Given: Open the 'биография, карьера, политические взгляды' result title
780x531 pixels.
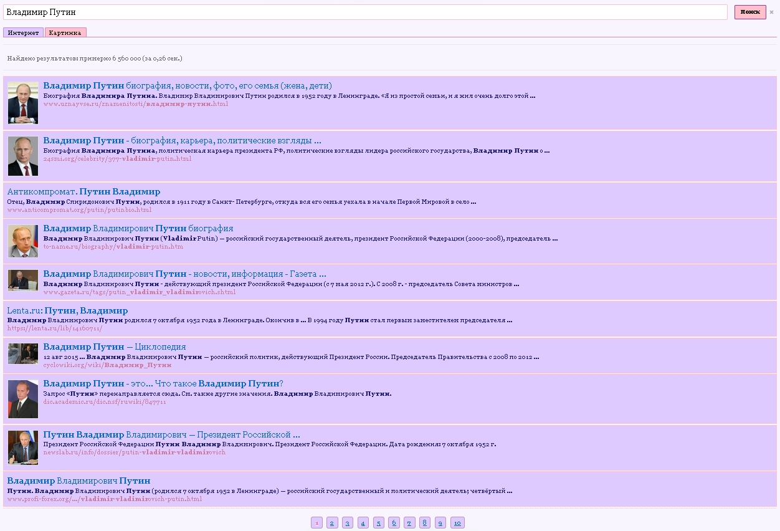Looking at the screenshot, I should 182,141.
